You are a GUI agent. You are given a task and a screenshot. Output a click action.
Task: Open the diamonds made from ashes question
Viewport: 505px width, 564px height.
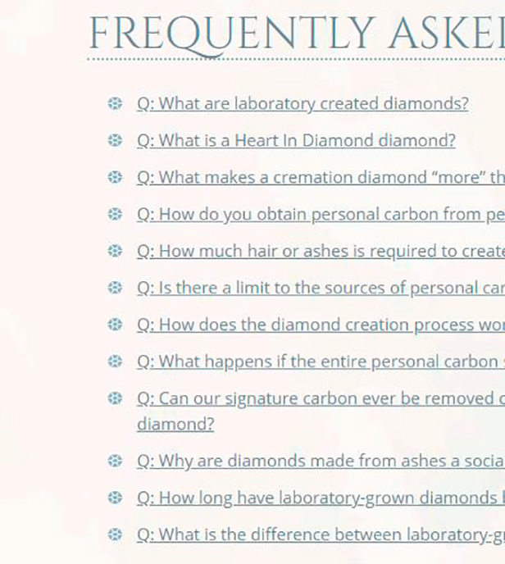point(321,462)
